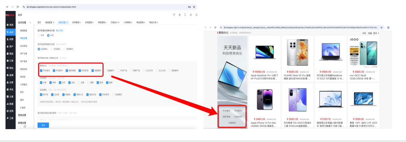406x142 pixels.
Task: Open the HUAWEI Mate 50 Pro product image
Action: point(297,52)
